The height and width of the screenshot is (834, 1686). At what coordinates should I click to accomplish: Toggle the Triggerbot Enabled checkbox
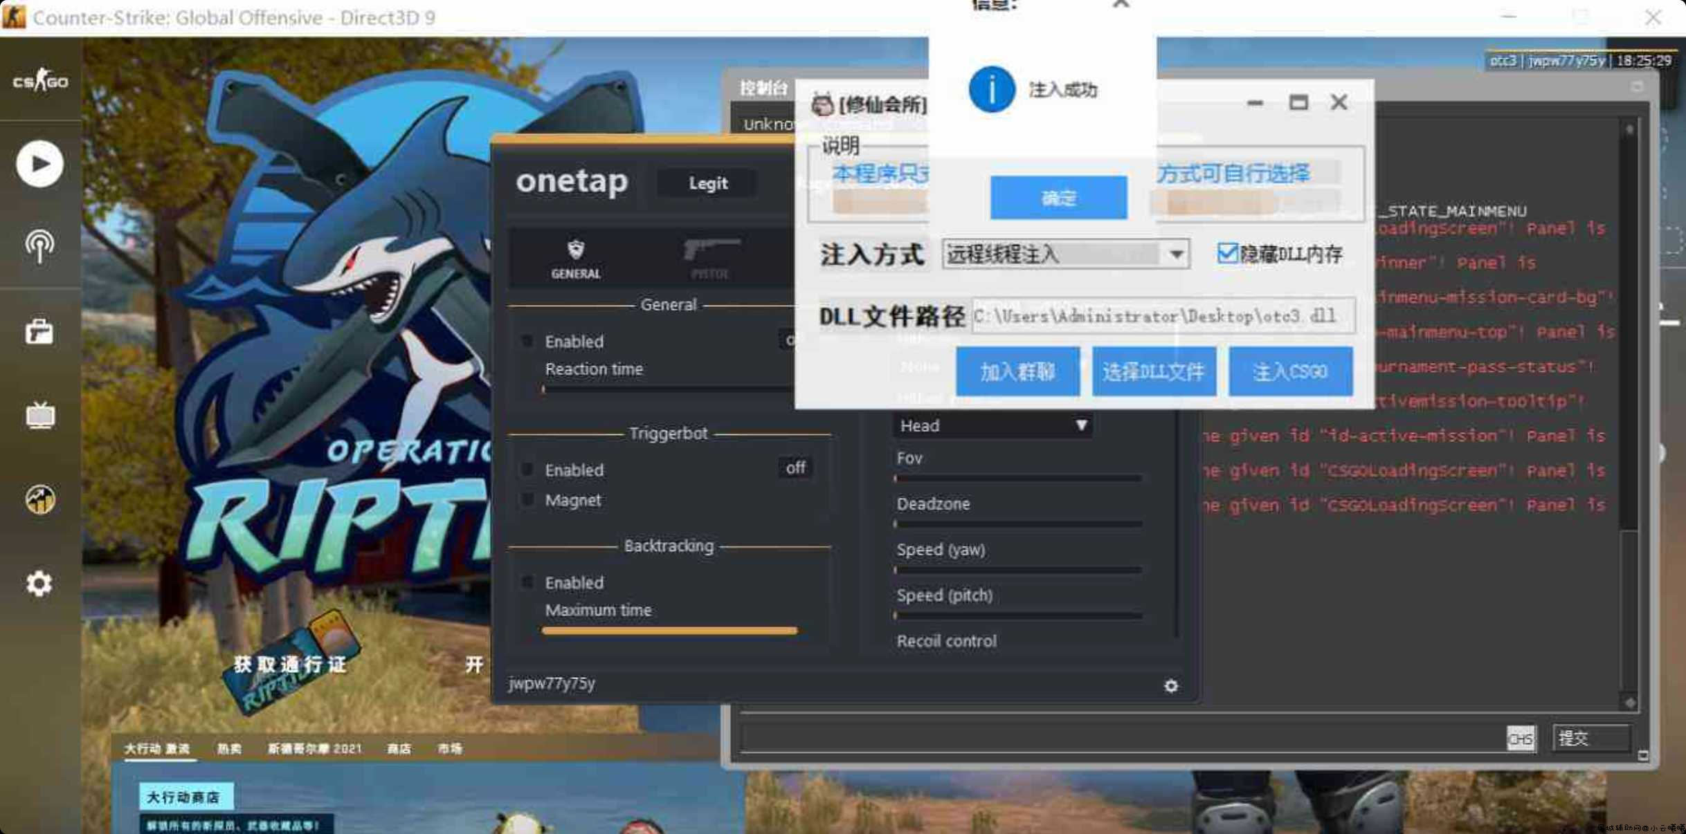pos(527,470)
